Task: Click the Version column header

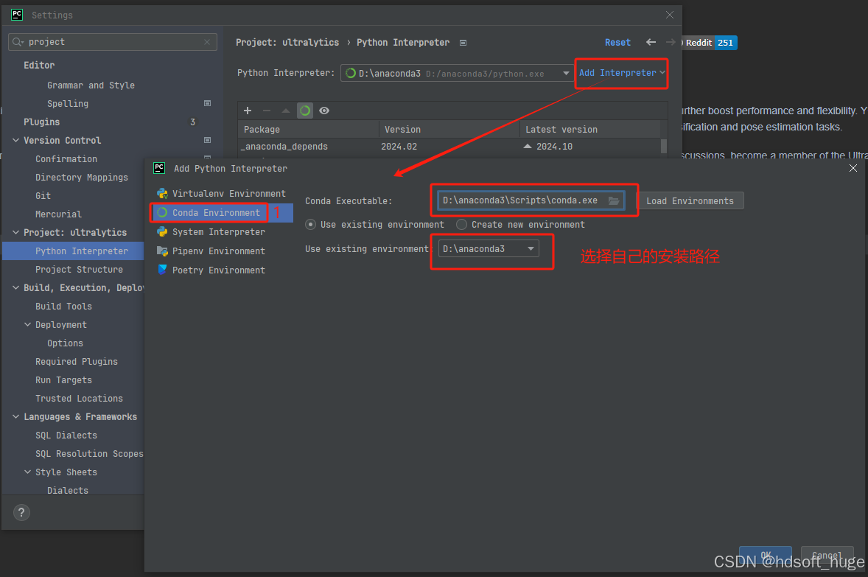Action: [449, 130]
